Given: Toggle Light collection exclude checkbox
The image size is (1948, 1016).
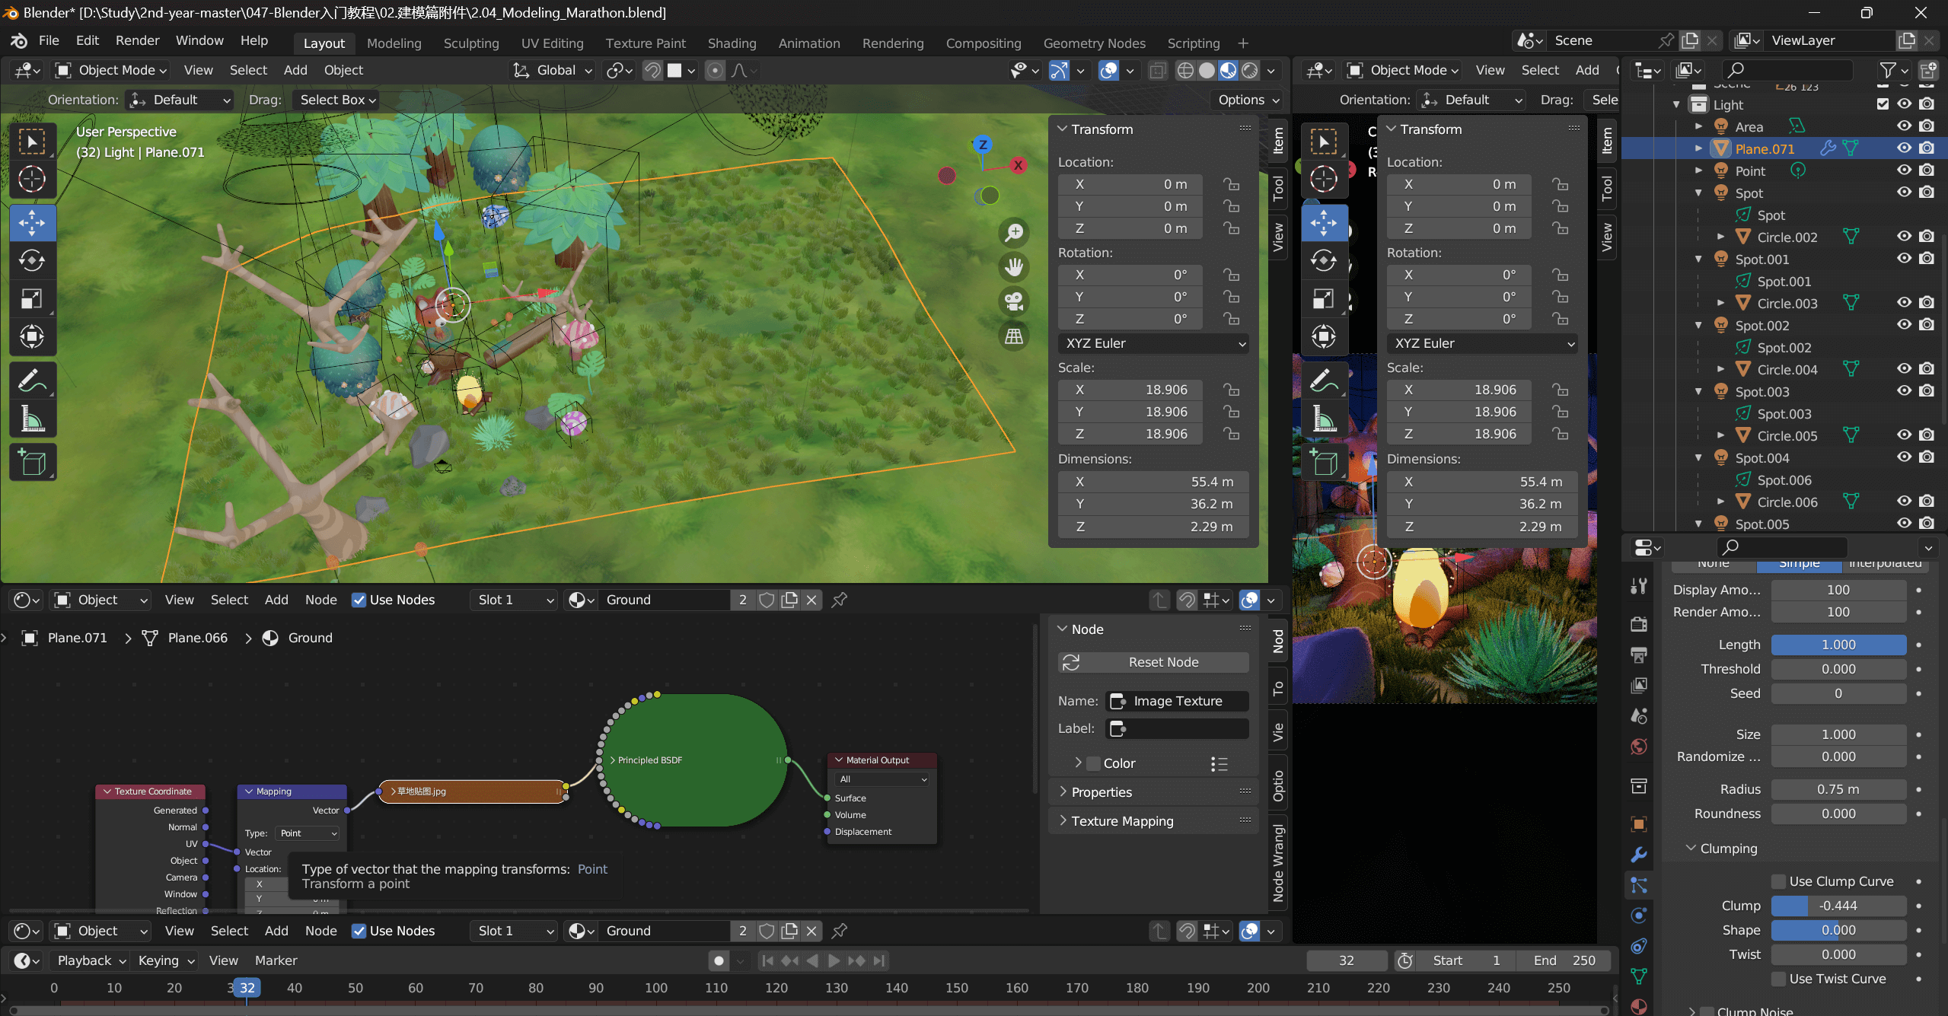Looking at the screenshot, I should (1883, 104).
